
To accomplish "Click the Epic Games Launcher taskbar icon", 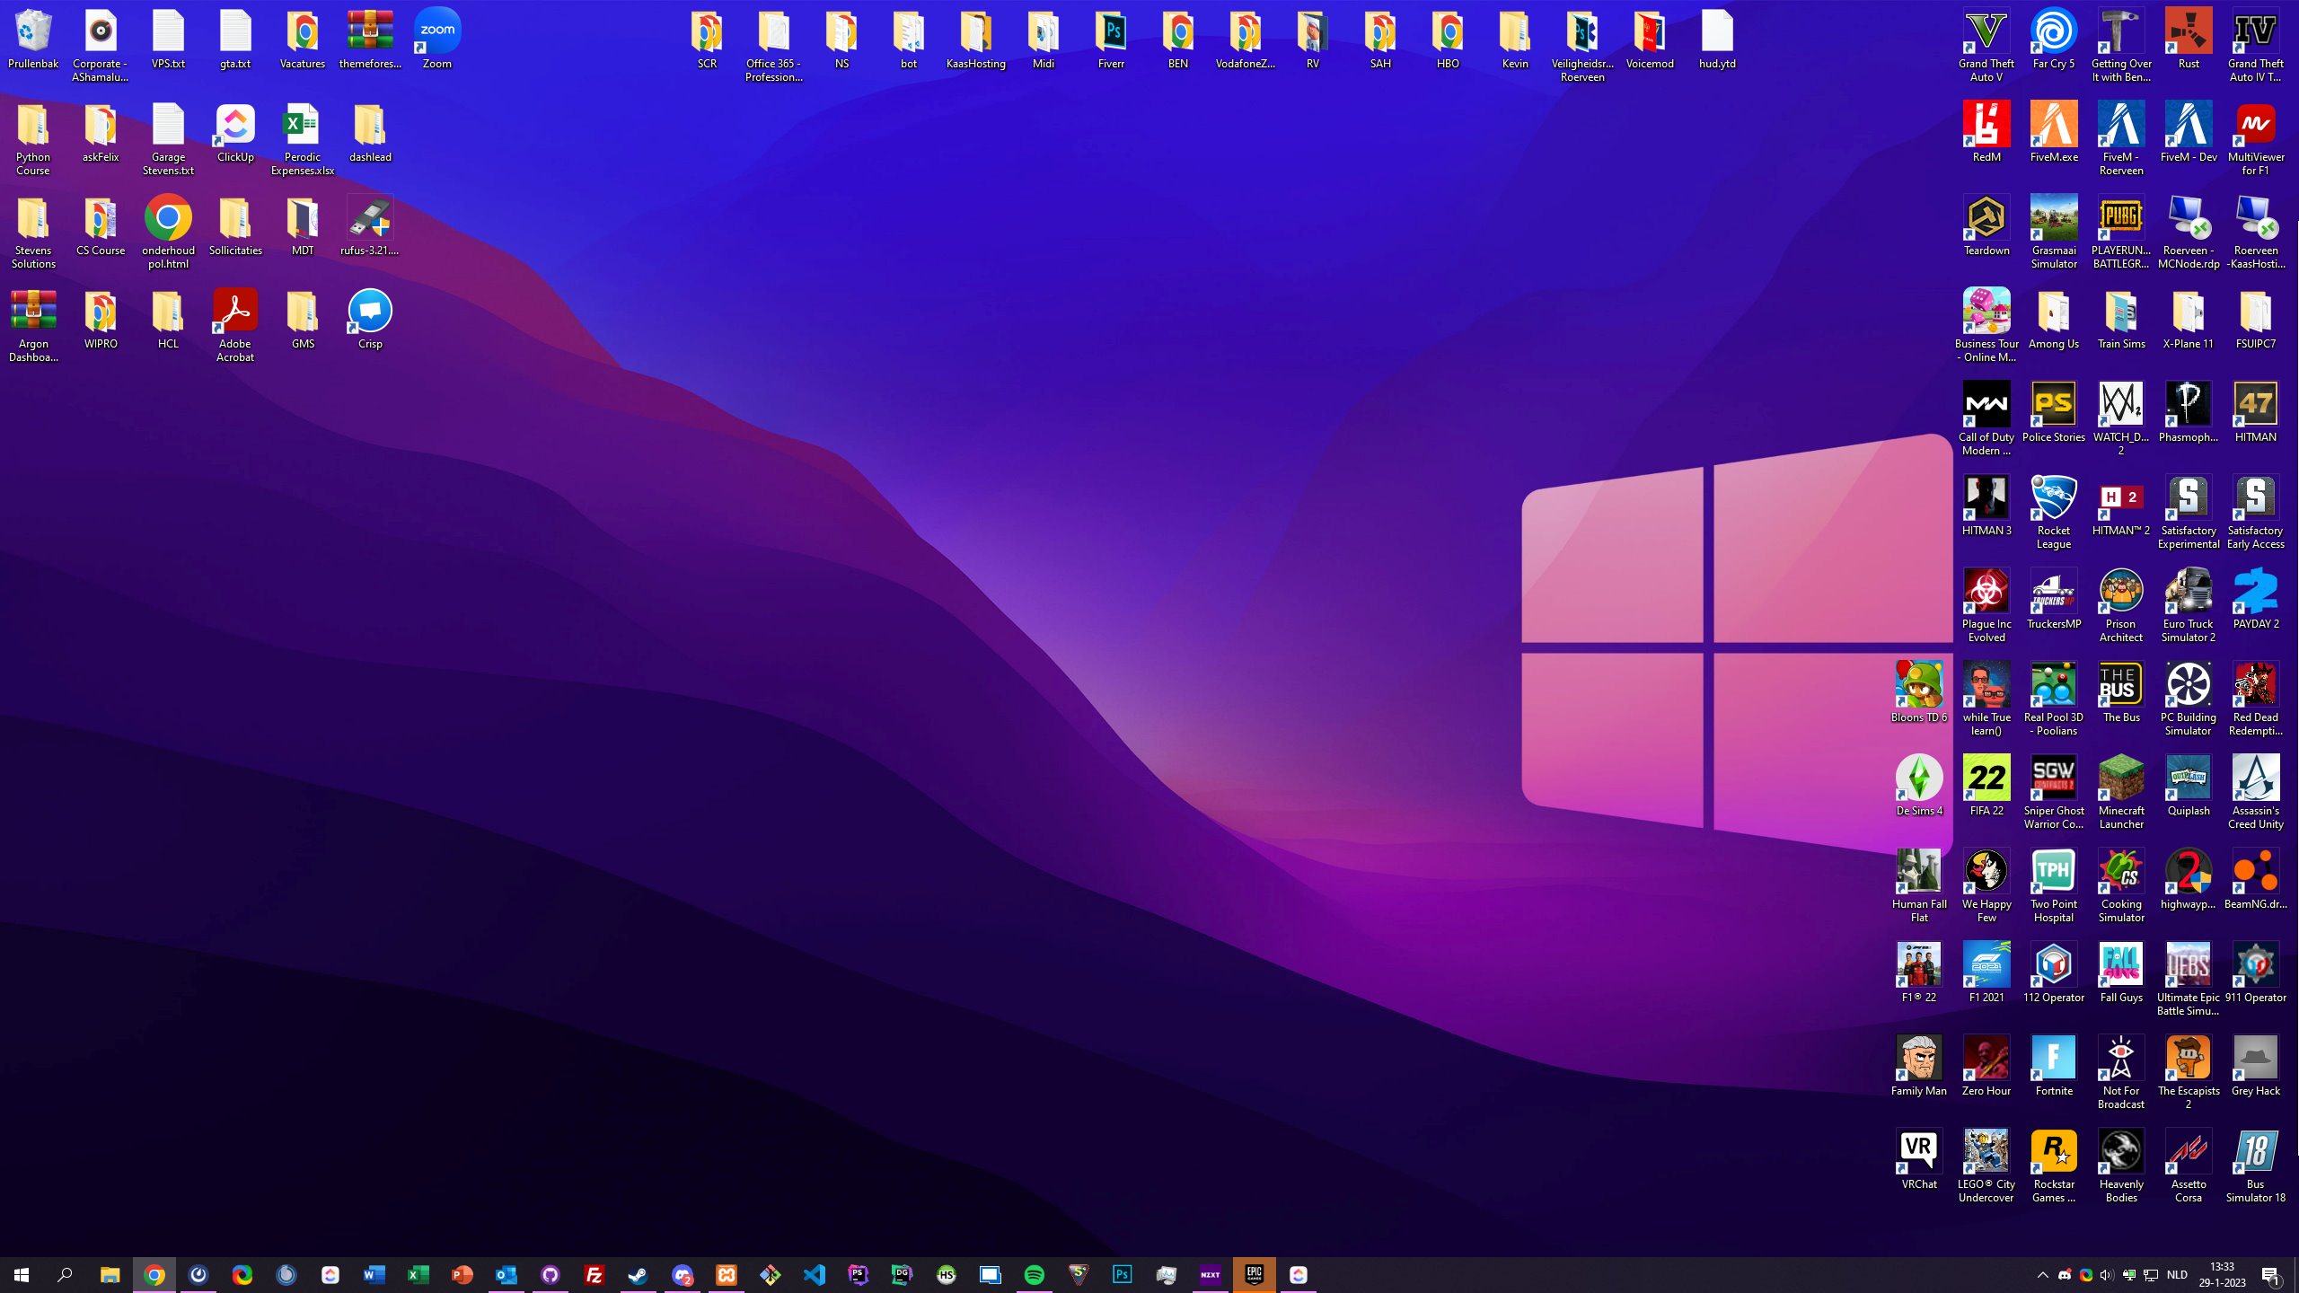I will [x=1254, y=1274].
